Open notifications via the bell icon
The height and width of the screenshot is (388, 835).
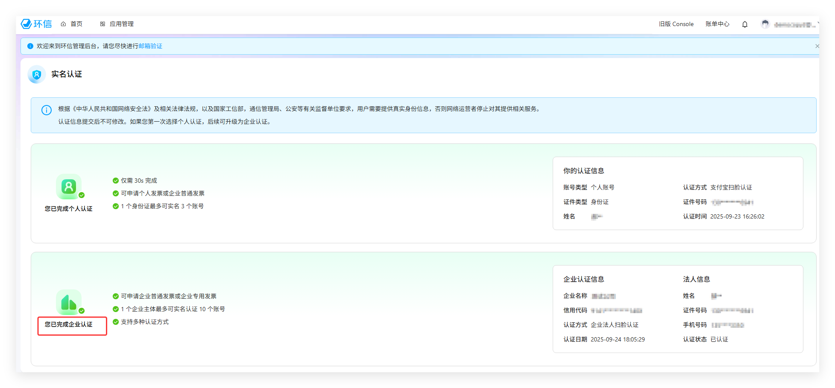[744, 24]
